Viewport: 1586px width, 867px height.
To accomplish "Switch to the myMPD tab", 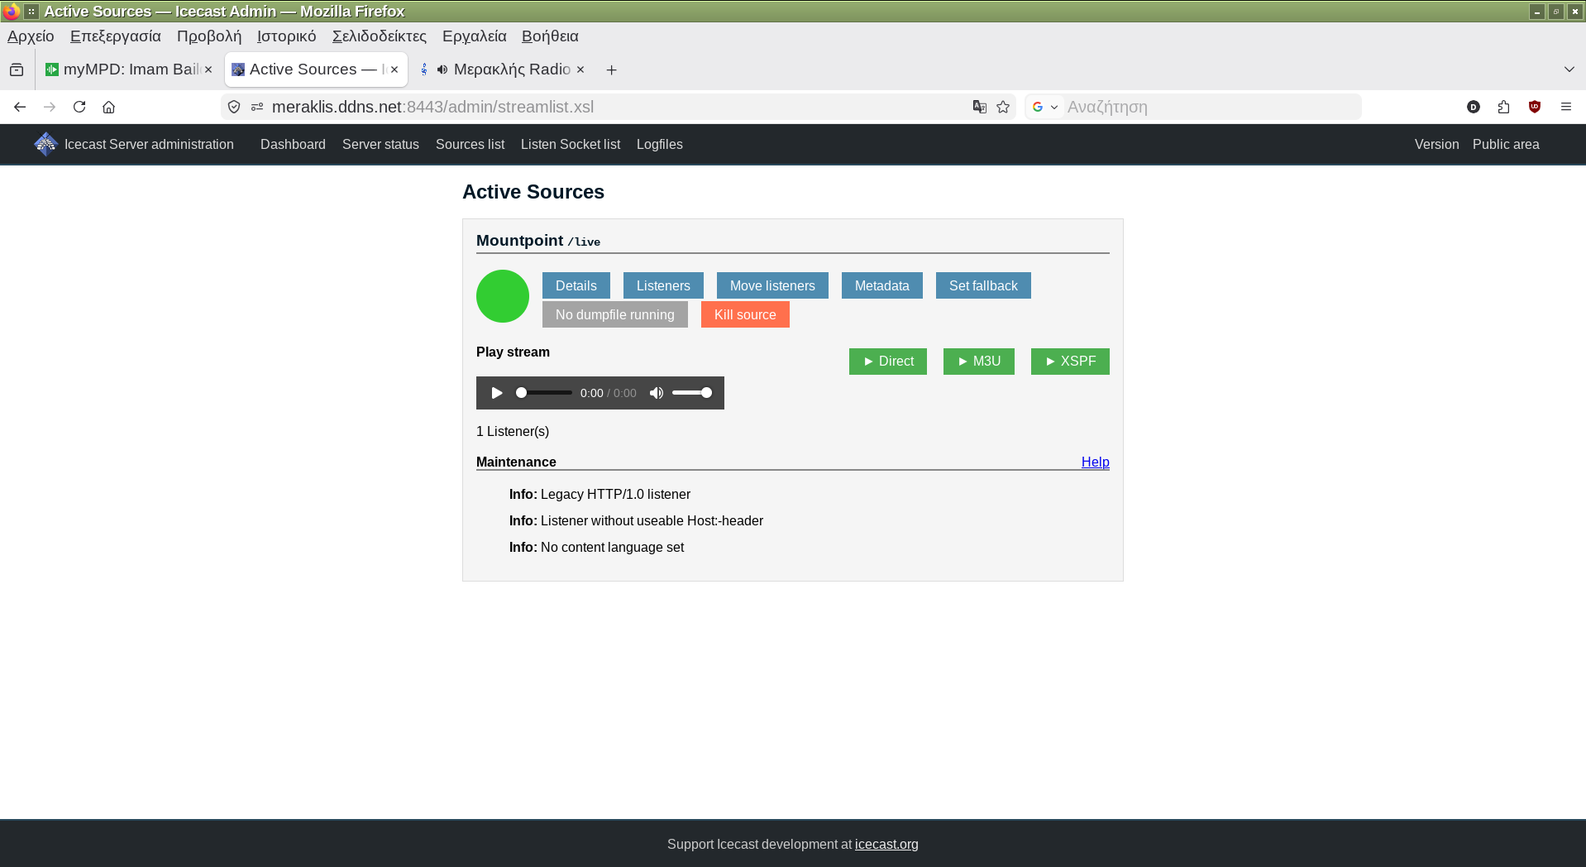I will pyautogui.click(x=128, y=69).
